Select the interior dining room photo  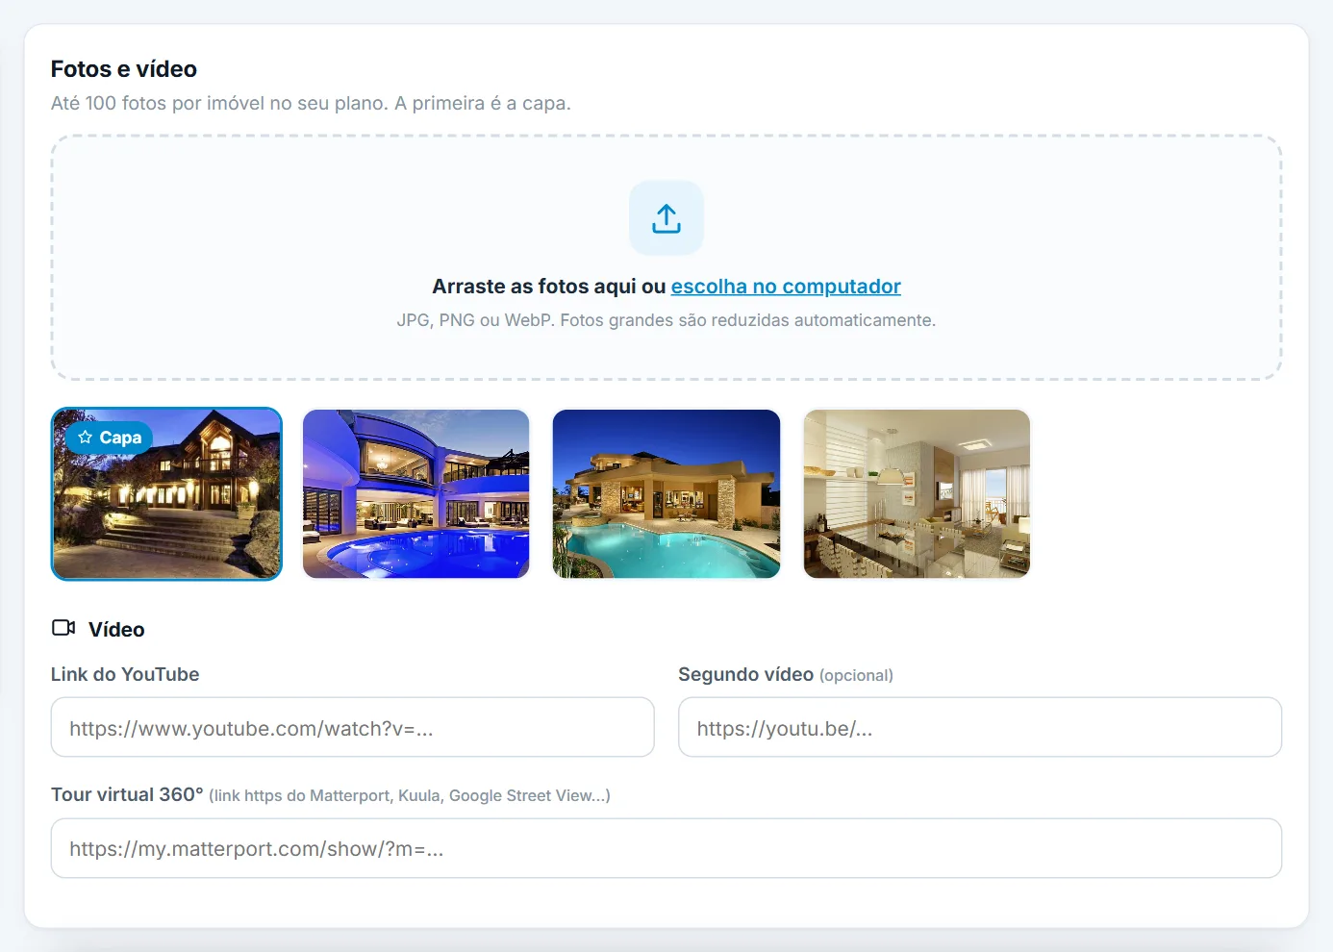917,494
